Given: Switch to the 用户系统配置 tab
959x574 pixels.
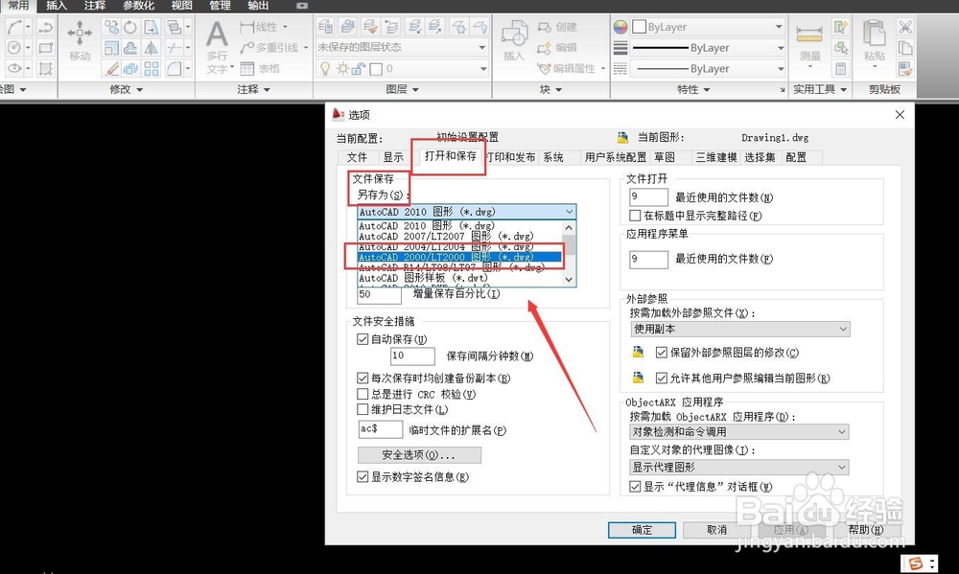Looking at the screenshot, I should click(616, 157).
